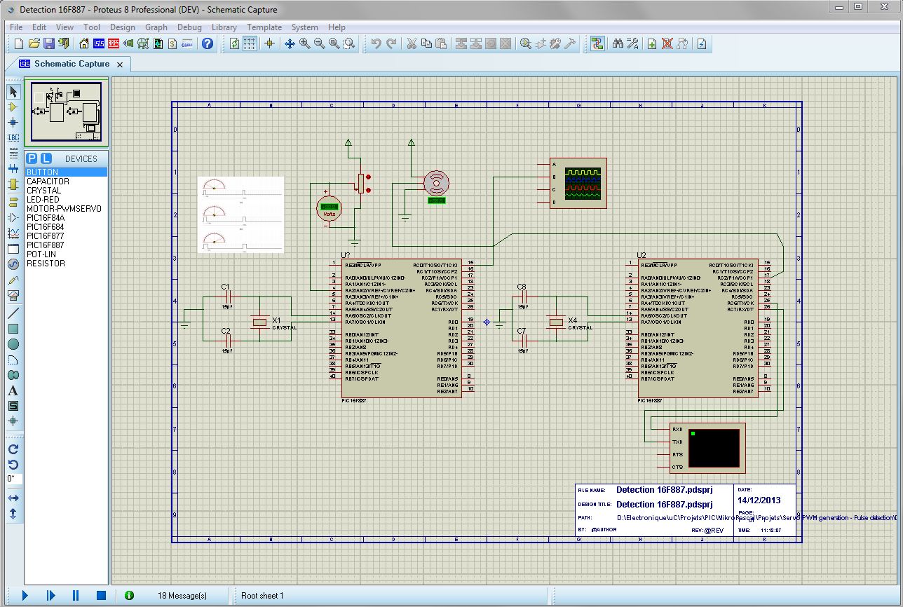Choose the Selection mode arrow tool
This screenshot has width=903, height=607.
click(x=13, y=92)
